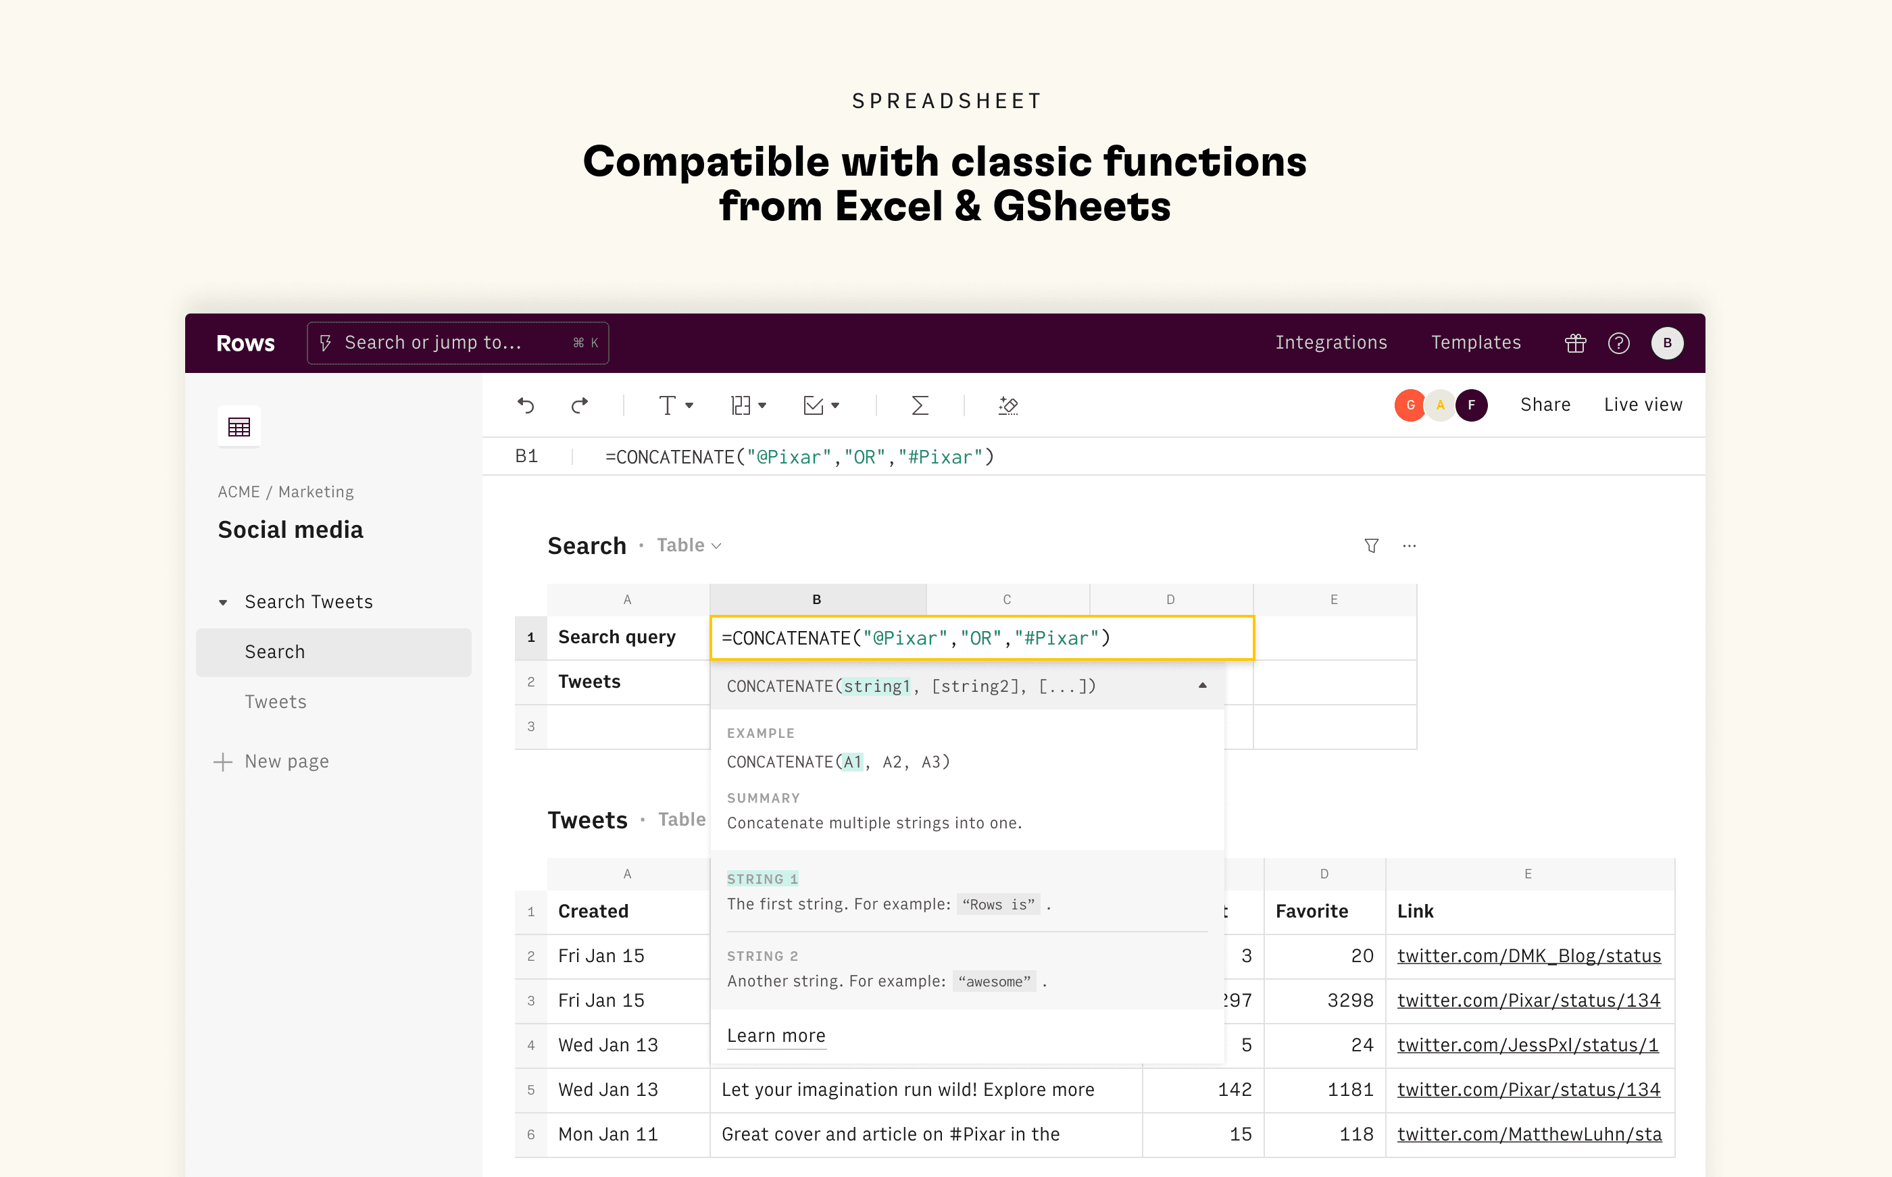Click the Learn more link
Screen dimensions: 1892x1177
(776, 1036)
